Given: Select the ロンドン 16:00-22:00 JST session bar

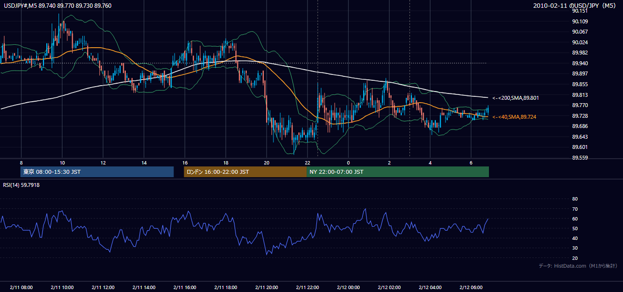Looking at the screenshot, I should pos(245,172).
